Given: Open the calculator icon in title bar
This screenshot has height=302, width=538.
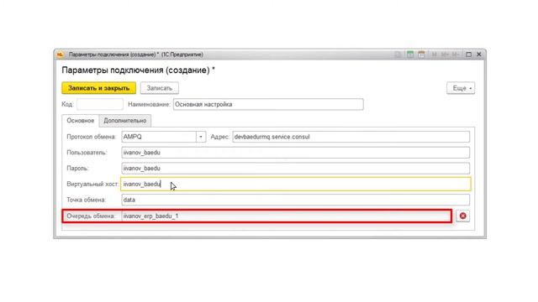Looking at the screenshot, I should coord(410,55).
